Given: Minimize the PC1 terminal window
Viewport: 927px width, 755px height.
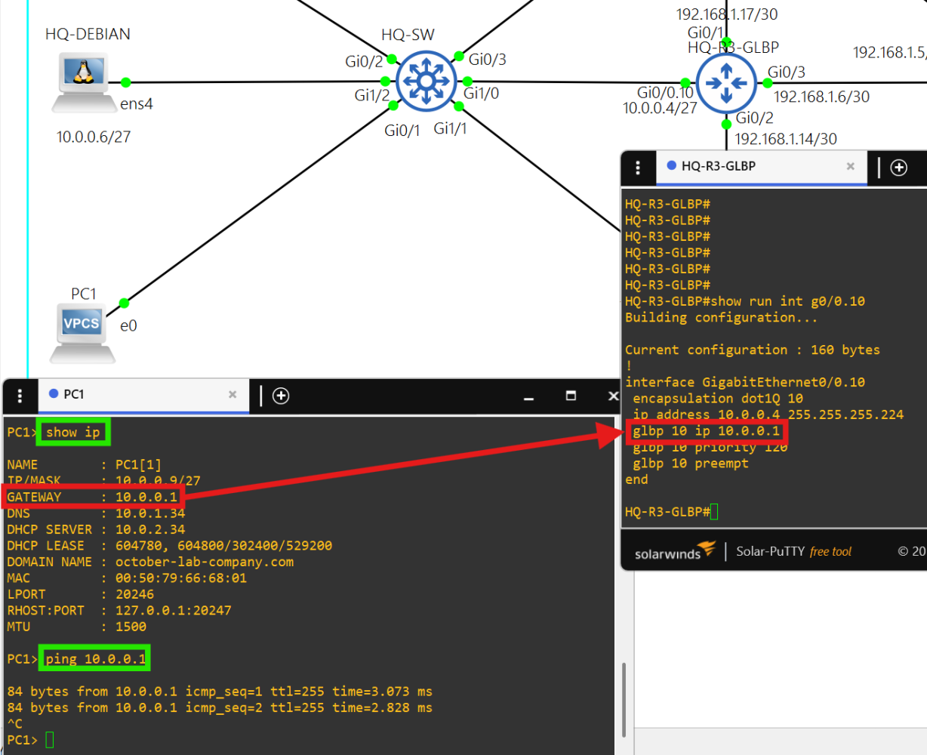Looking at the screenshot, I should click(528, 397).
